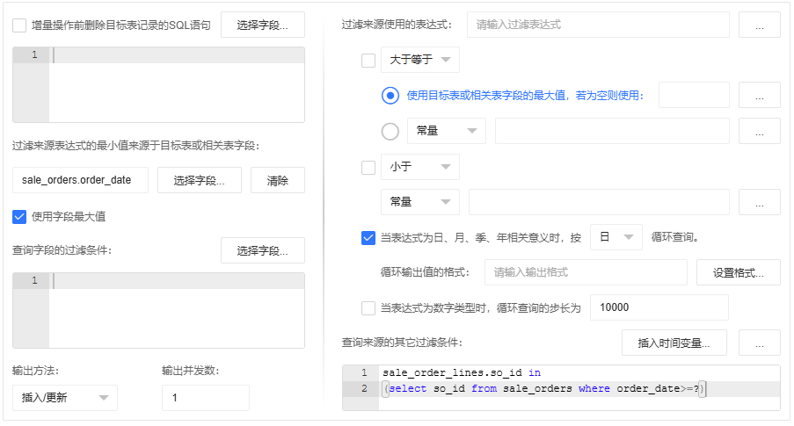Image resolution: width=794 pixels, height=426 pixels.
Task: Tick the checkbox before 大于等于
Action: tap(368, 61)
